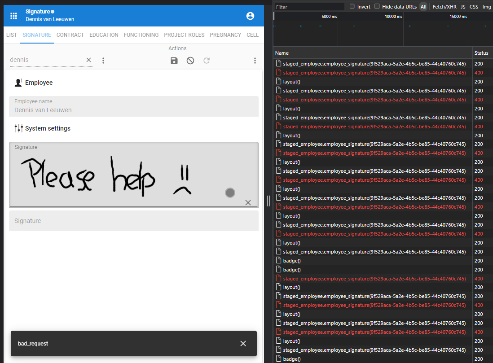Filter requests by CSS
Viewport: 493px width, 363px height.
tap(474, 7)
